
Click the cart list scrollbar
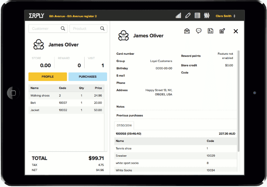(106, 118)
